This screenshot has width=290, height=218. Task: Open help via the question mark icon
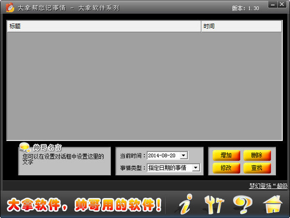[243, 204]
